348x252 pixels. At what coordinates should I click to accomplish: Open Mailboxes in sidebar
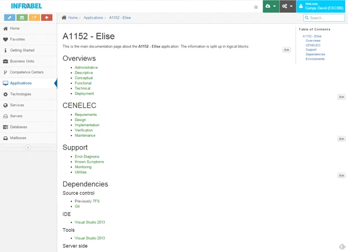click(x=28, y=138)
